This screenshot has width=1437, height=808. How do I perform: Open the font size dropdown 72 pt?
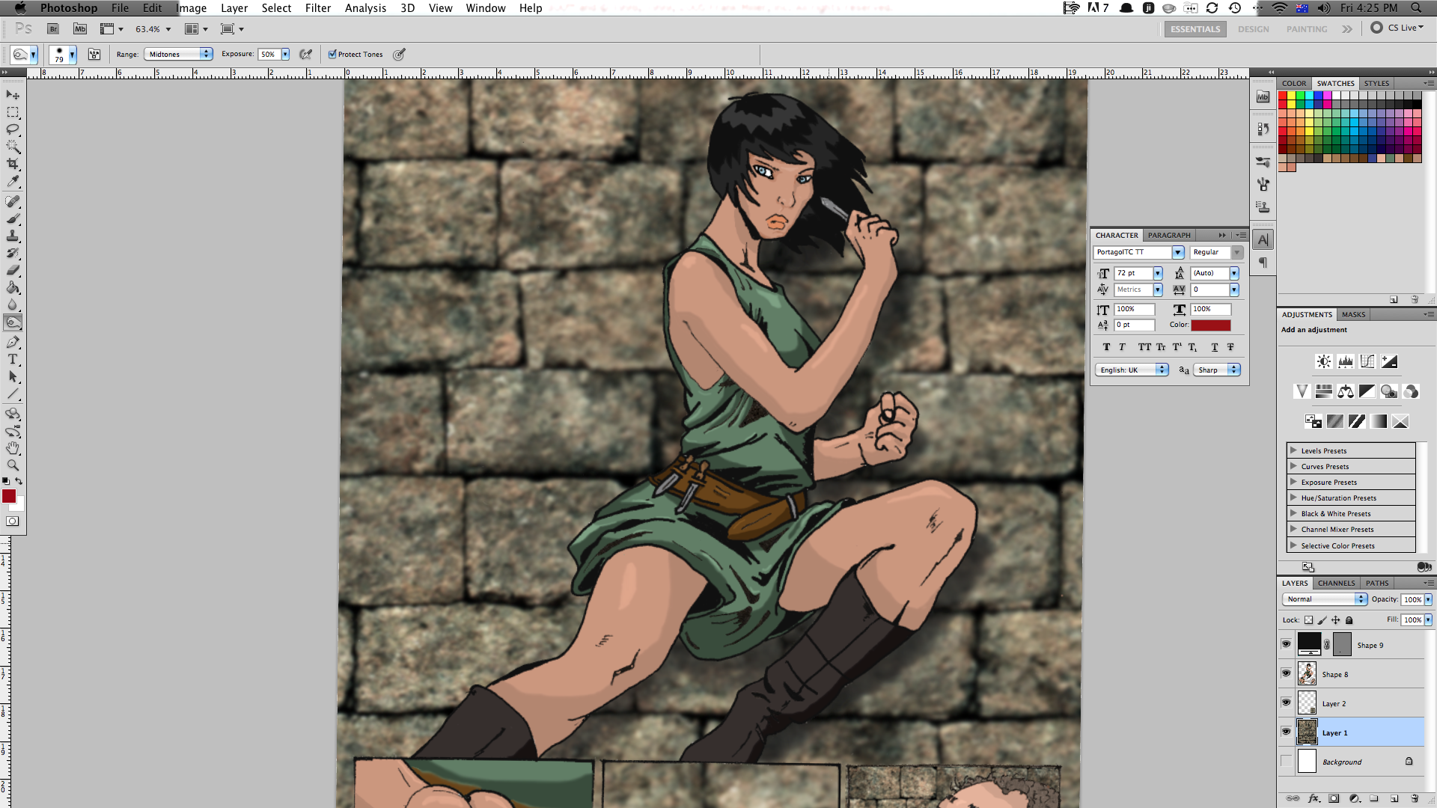pyautogui.click(x=1158, y=273)
